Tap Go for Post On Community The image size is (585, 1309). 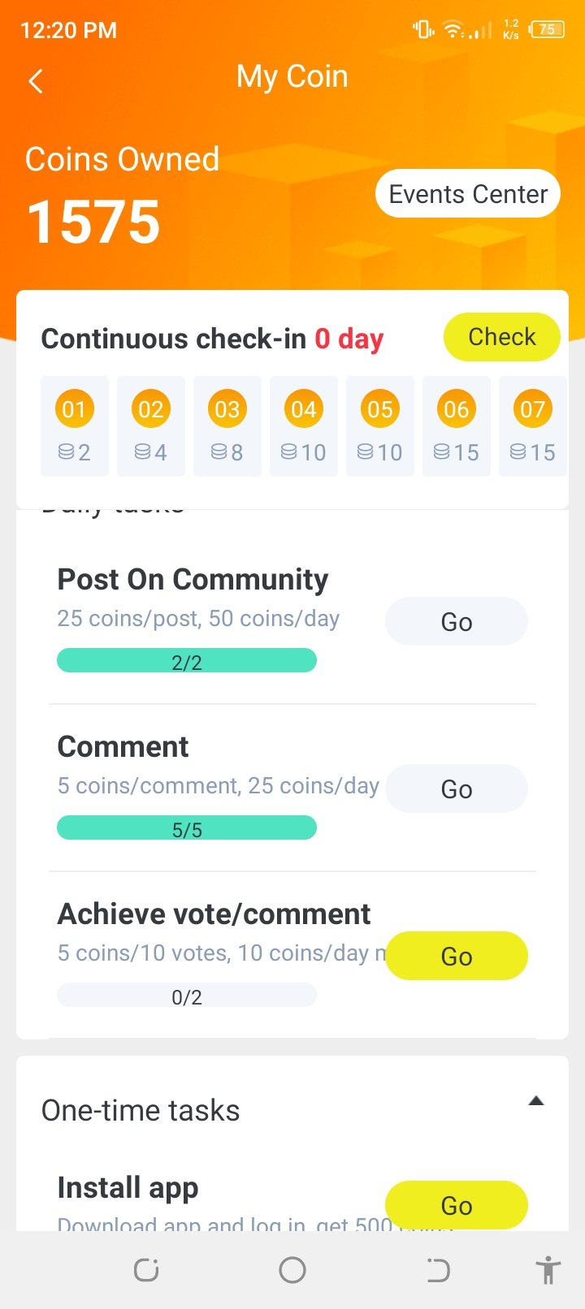pos(456,622)
